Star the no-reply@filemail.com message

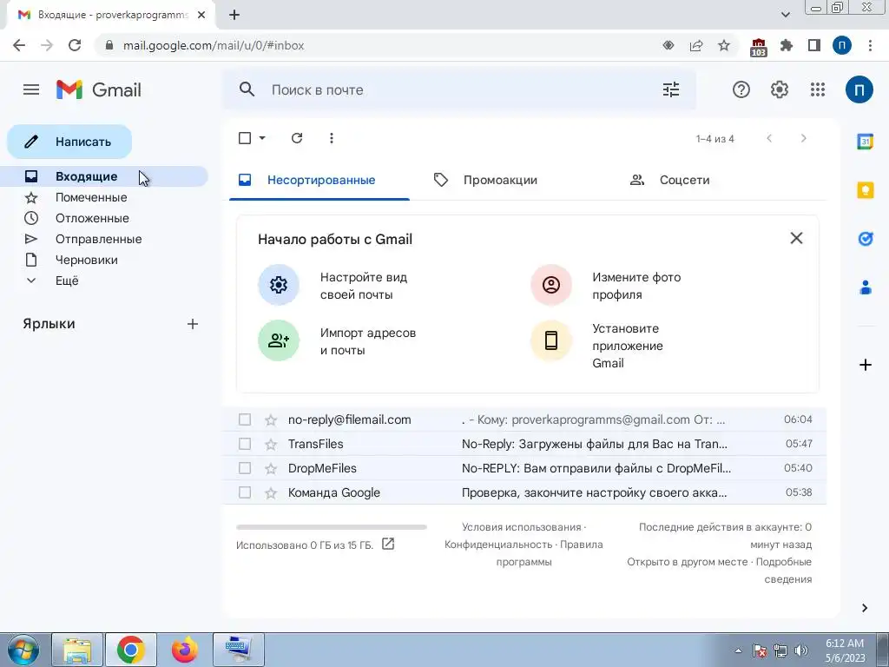271,419
